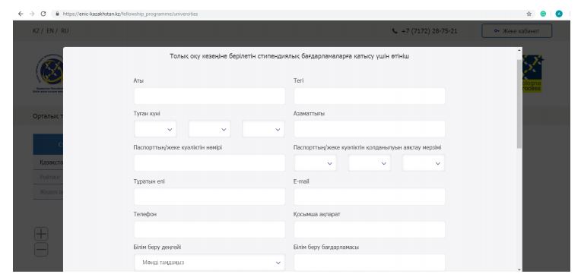The image size is (581, 277).
Task: Bookmark page with the star icon
Action: point(529,14)
